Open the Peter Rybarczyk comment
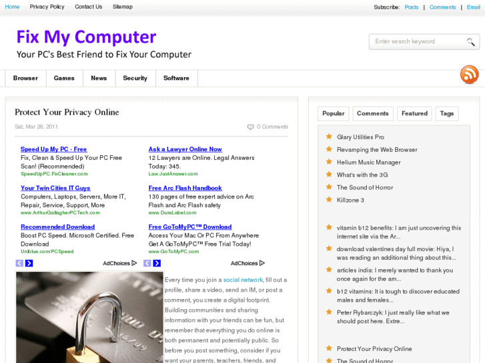The image size is (485, 363). 393,317
